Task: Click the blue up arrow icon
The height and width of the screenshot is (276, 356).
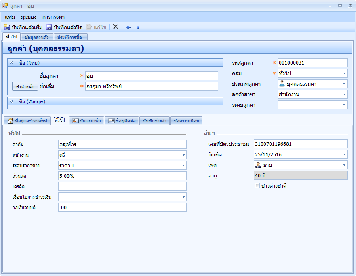Action: point(128,27)
